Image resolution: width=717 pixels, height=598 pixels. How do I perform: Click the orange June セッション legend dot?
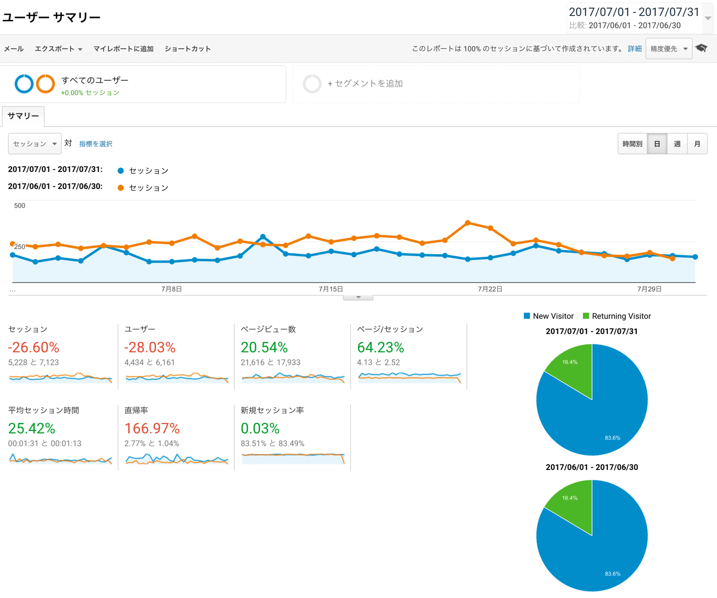point(121,188)
